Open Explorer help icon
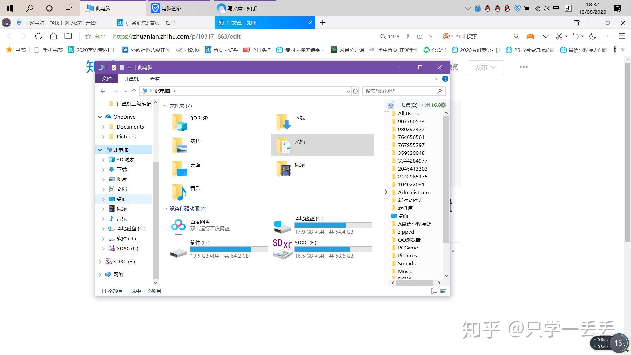The width and height of the screenshot is (631, 355). pos(445,79)
